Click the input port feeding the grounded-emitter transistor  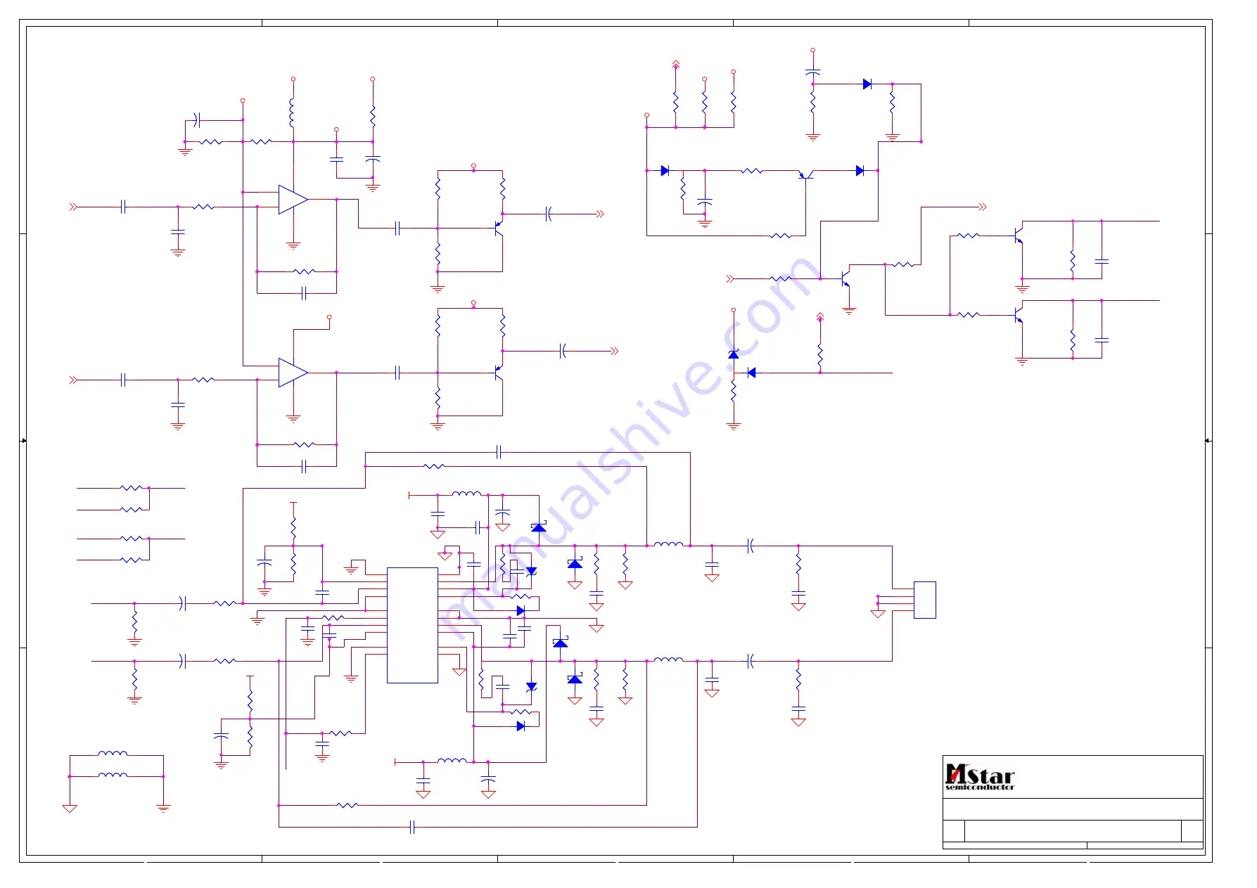(730, 279)
